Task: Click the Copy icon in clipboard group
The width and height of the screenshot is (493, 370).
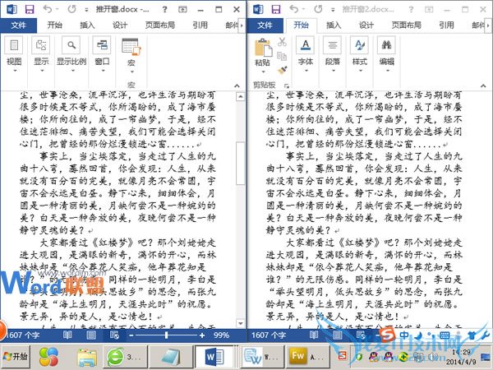Action: (x=282, y=56)
